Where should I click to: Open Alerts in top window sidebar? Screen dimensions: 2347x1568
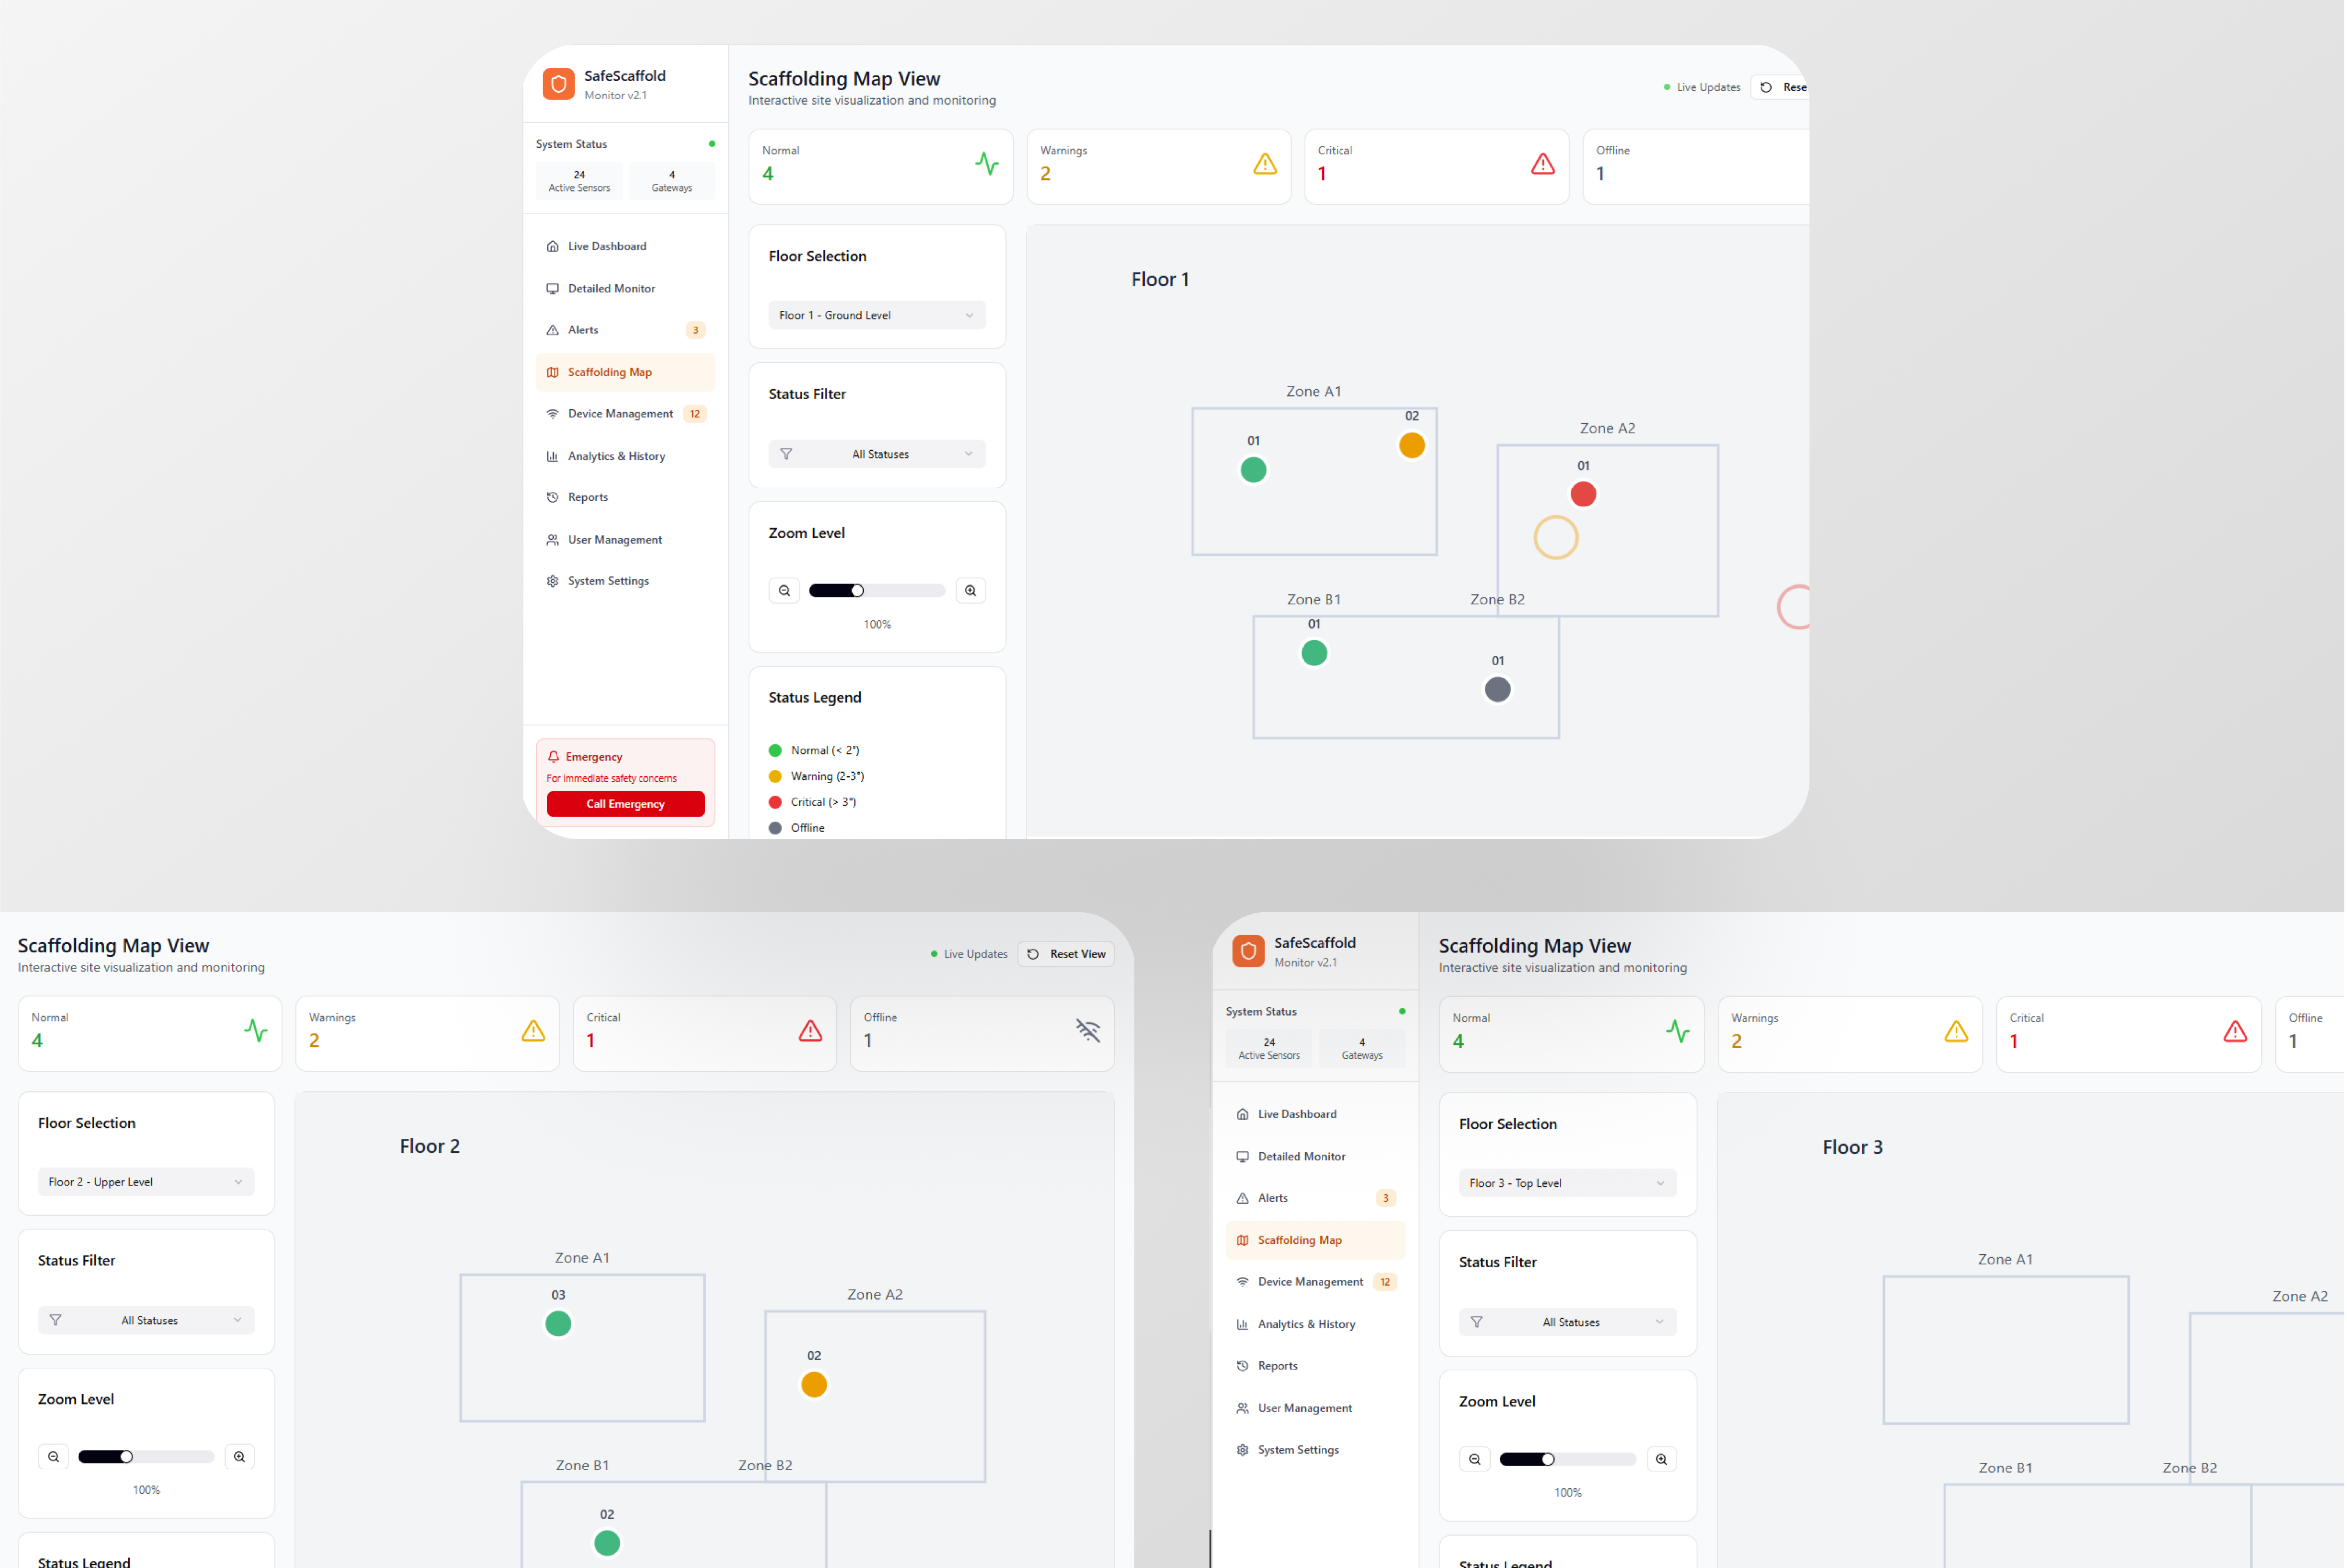coord(626,330)
